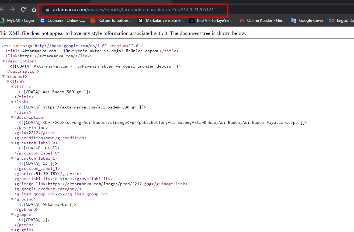
Task: Click the XML no style information notice
Action: pos(123,33)
